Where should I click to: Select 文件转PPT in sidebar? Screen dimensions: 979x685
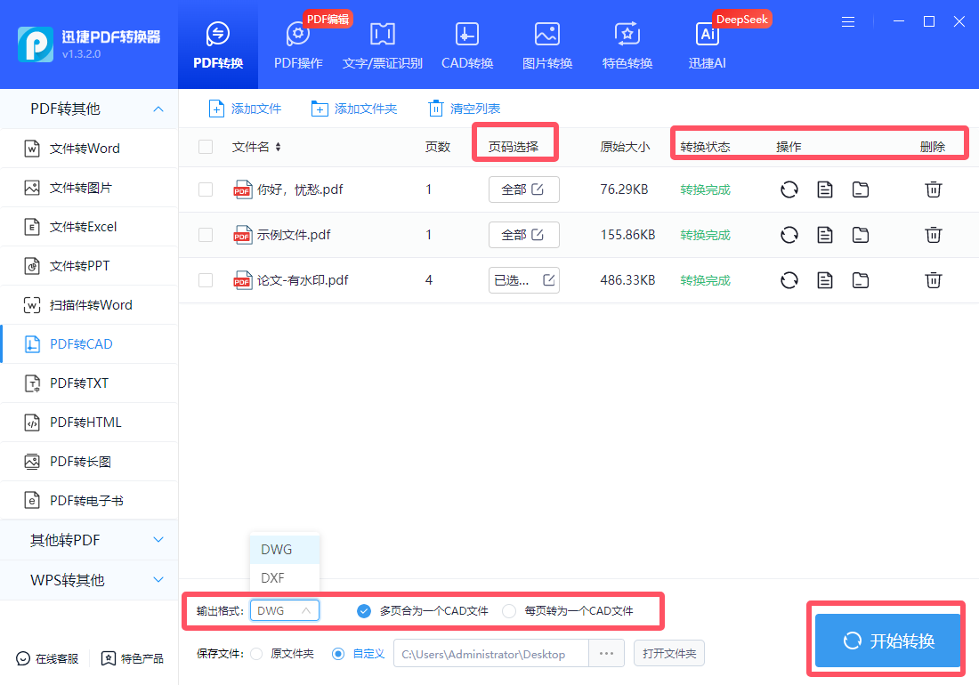coord(89,266)
